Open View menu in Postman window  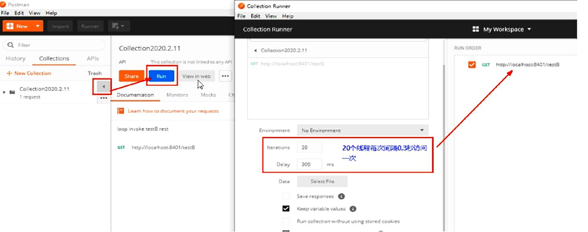tap(35, 13)
